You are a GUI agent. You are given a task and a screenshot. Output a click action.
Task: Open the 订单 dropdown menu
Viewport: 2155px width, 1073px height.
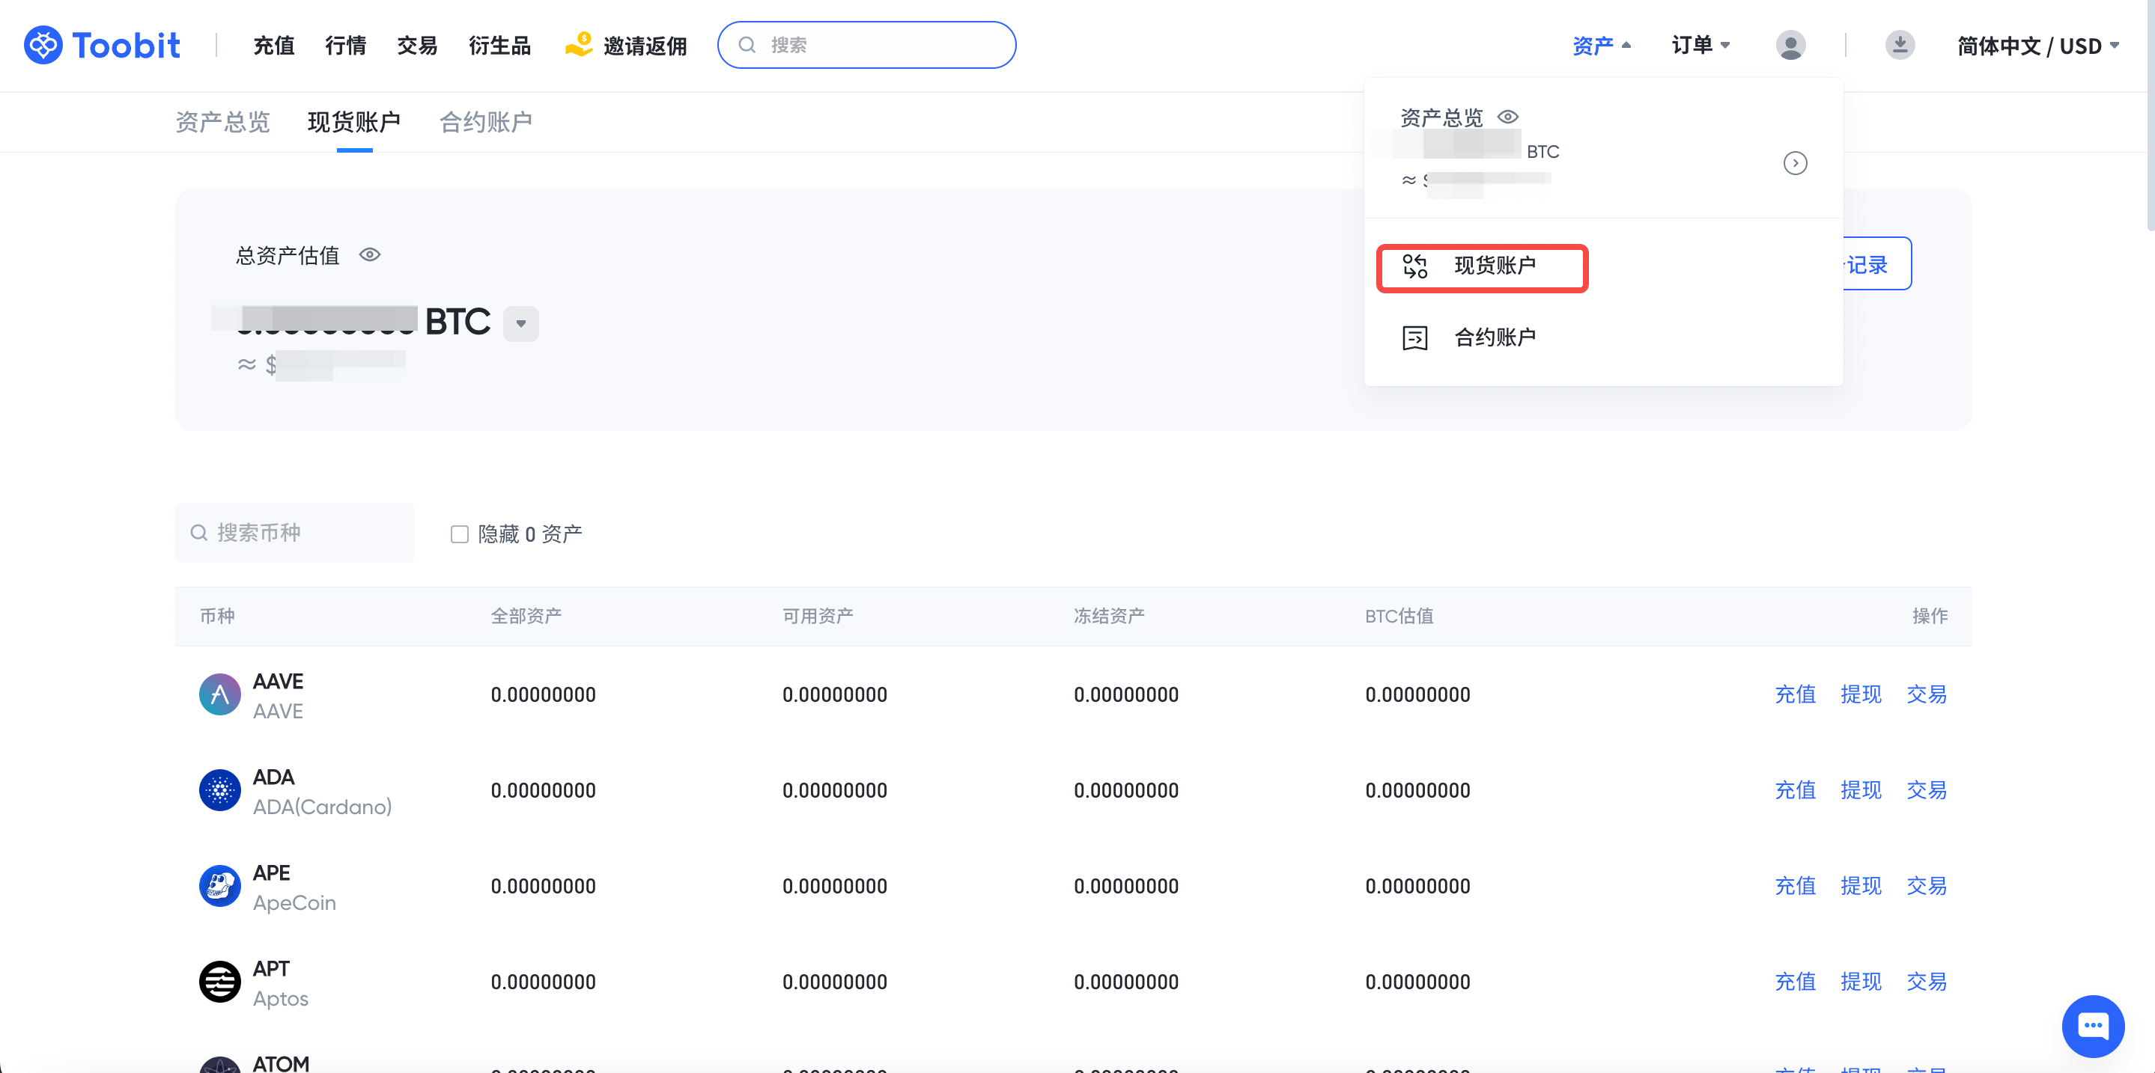[1700, 45]
